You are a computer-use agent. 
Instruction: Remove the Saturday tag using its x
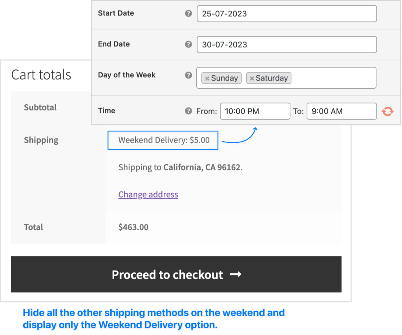(252, 78)
